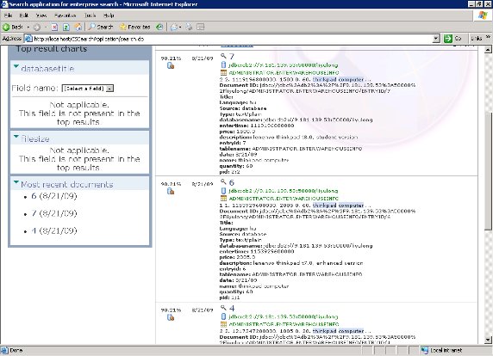
Task: Click table icon beside result 6 ADMINISTRATOR.ENTERWAREHOUSEINFO
Action: click(223, 199)
